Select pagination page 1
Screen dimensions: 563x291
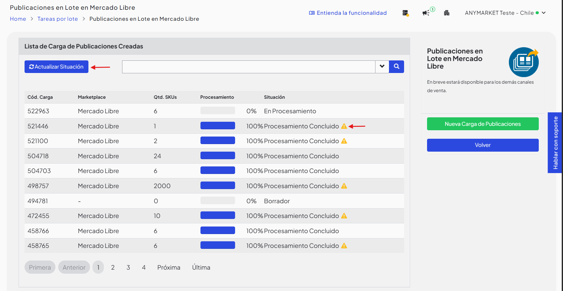(98, 267)
